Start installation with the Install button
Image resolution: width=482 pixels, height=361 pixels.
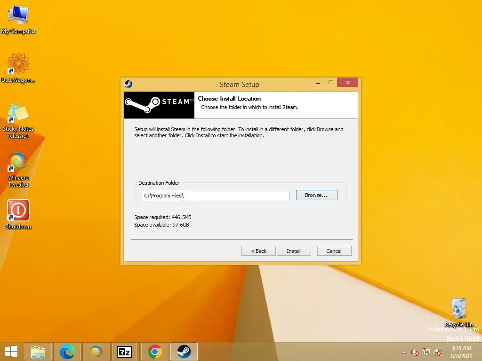[x=294, y=251]
